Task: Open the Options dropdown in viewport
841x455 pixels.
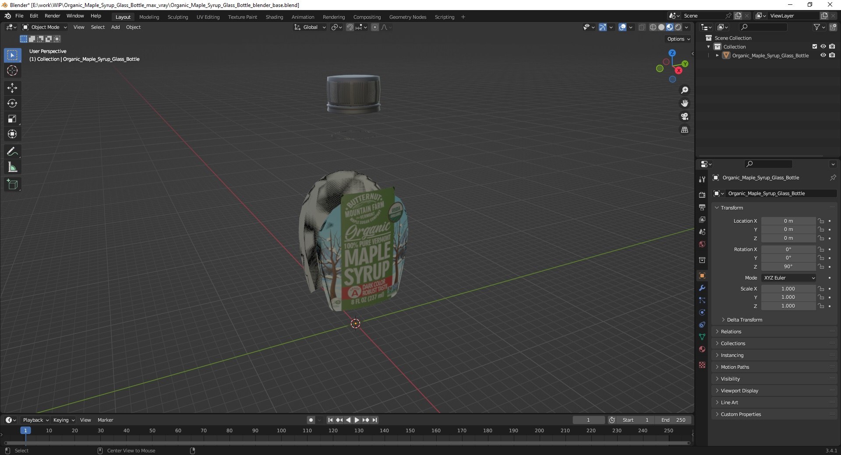Action: point(678,39)
